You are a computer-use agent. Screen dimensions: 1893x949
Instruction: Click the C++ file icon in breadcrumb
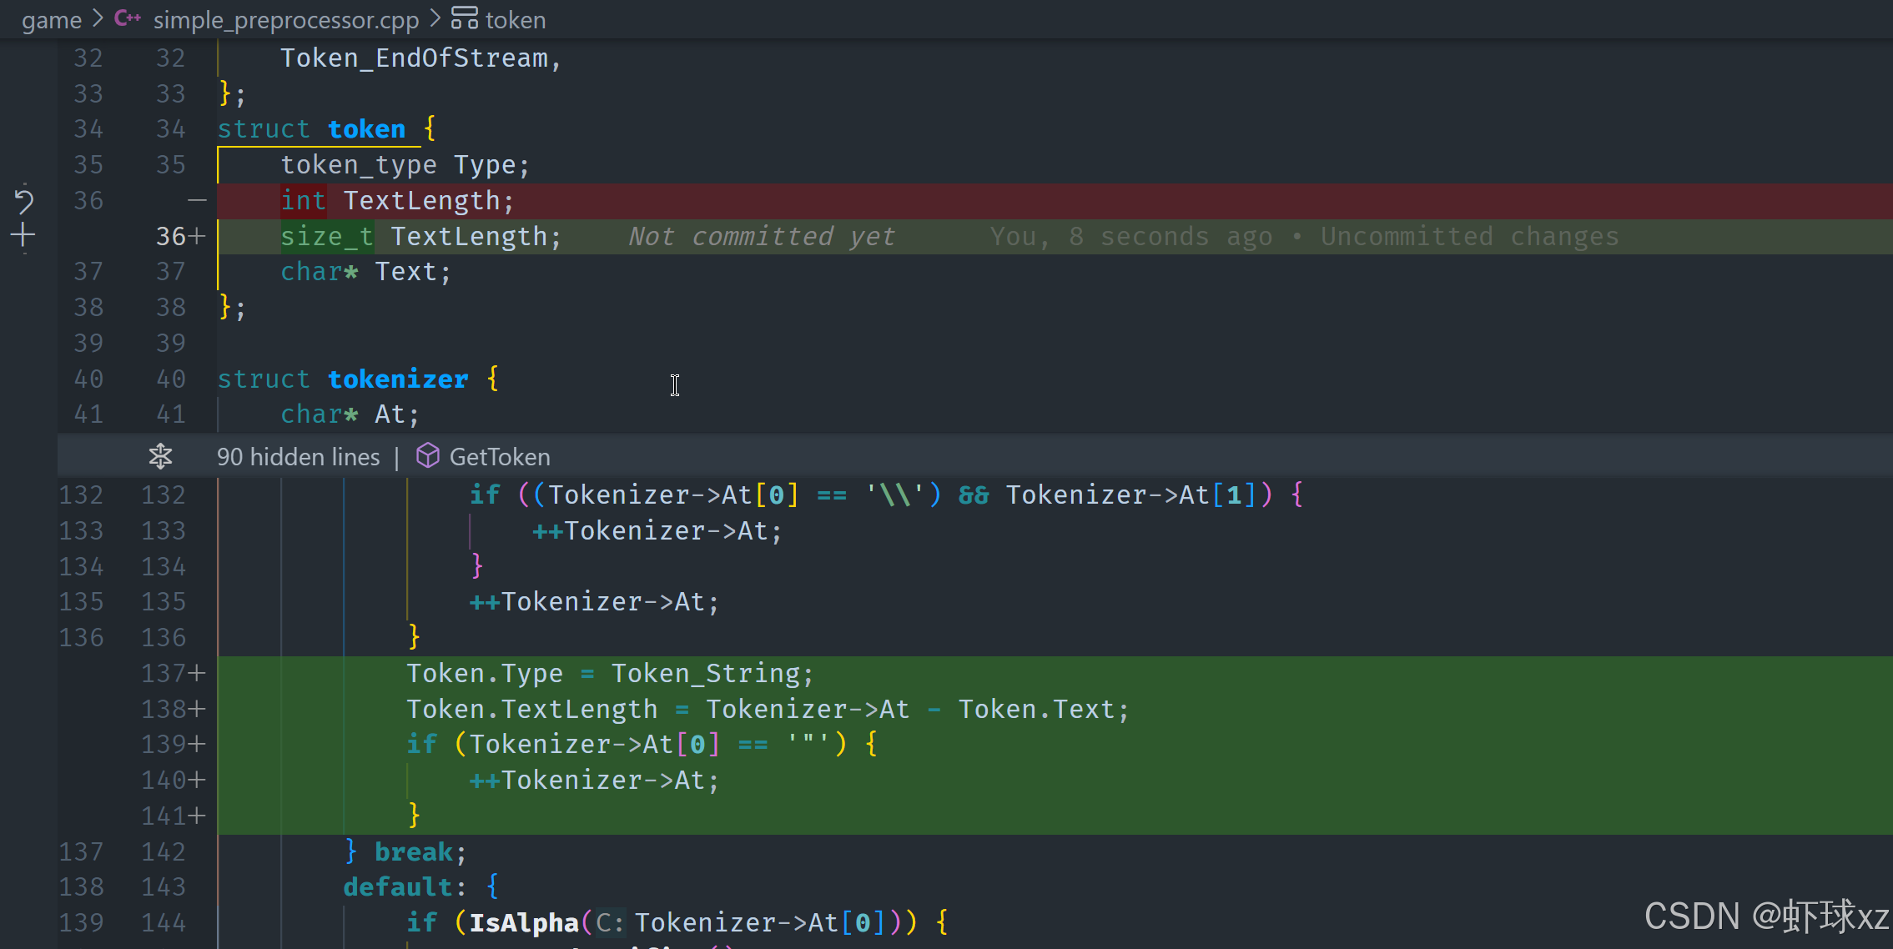click(x=128, y=18)
